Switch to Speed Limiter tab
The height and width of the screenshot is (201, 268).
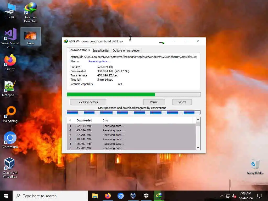click(x=101, y=51)
